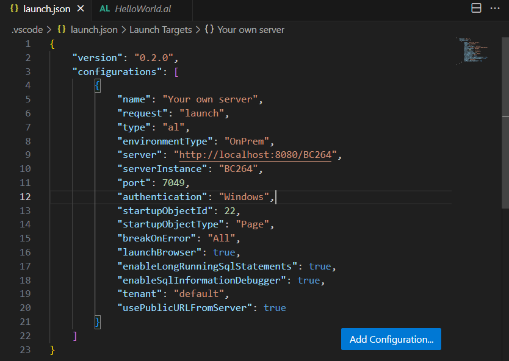Place cursor on usePublicURLFromServer true value
Viewport: 509px width, 361px height.
coord(275,307)
